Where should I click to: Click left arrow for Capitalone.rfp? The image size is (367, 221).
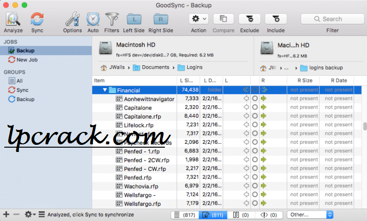point(246,116)
